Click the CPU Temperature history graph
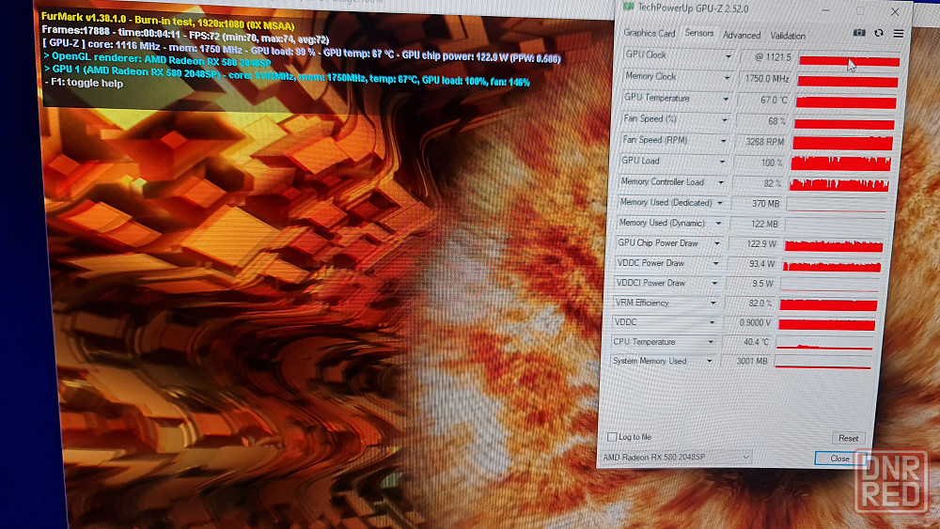The width and height of the screenshot is (940, 529). [824, 344]
